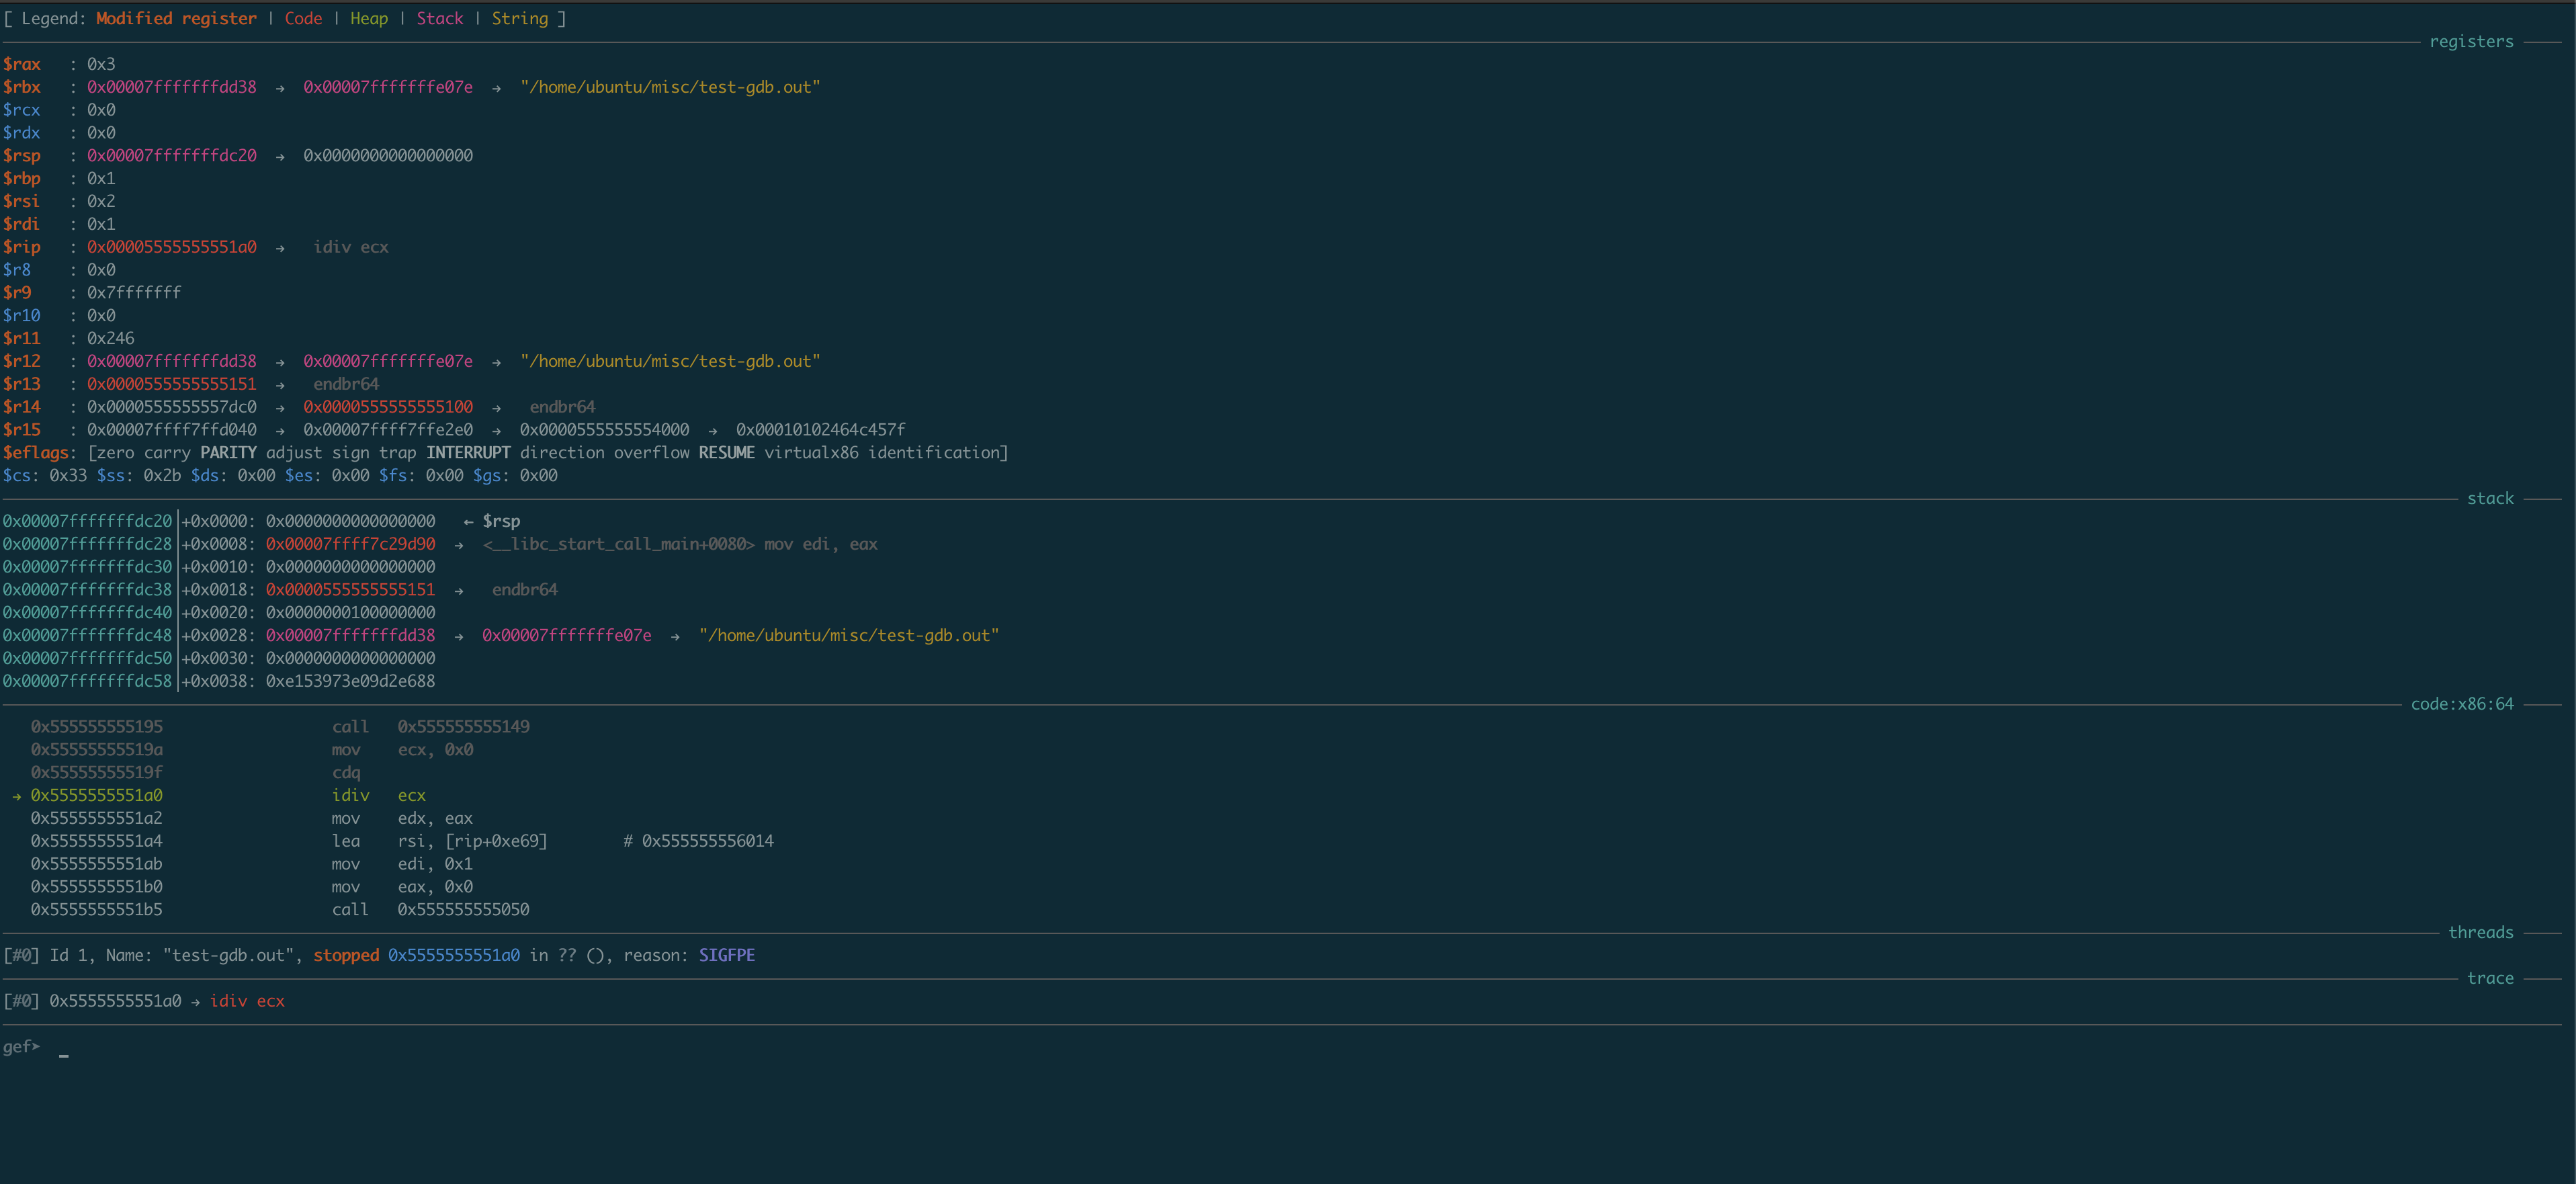Click stack address 0x00007fffffffdc48
2576x1184 pixels.
[87, 636]
